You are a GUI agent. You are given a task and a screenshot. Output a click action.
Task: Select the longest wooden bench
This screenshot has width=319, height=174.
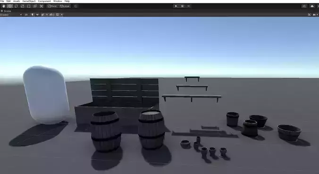coord(192,98)
